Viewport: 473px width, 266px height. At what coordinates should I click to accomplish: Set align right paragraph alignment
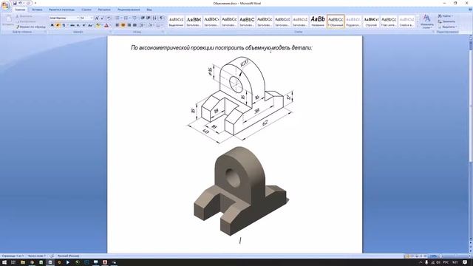tap(129, 25)
